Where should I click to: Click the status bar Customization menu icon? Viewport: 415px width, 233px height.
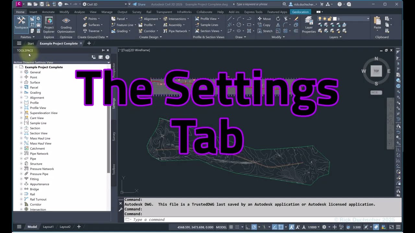tap(398, 227)
